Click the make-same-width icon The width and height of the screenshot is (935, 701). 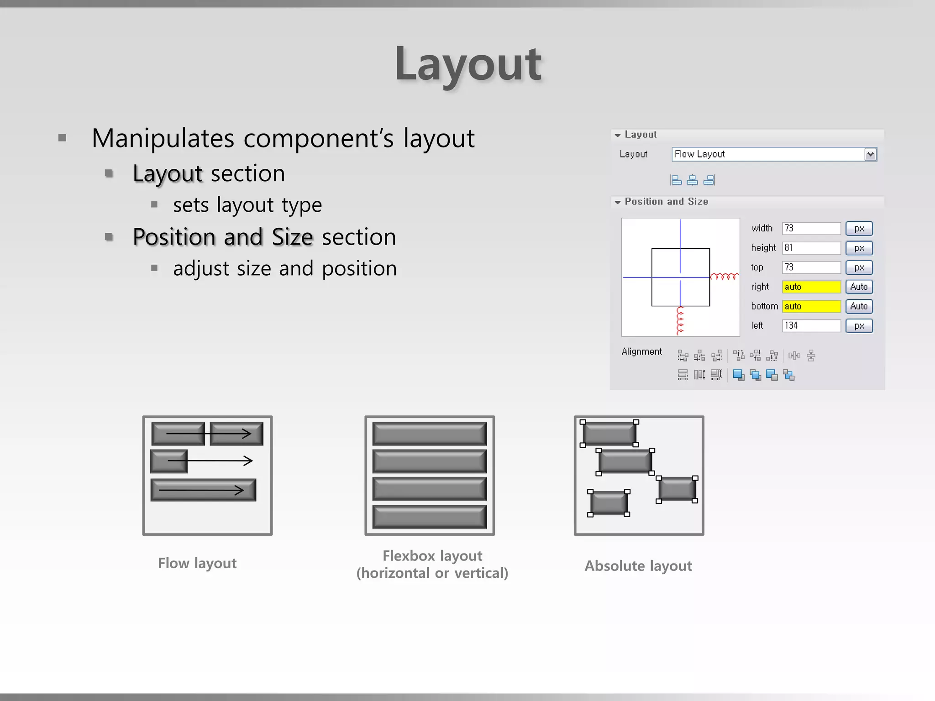[x=683, y=375]
